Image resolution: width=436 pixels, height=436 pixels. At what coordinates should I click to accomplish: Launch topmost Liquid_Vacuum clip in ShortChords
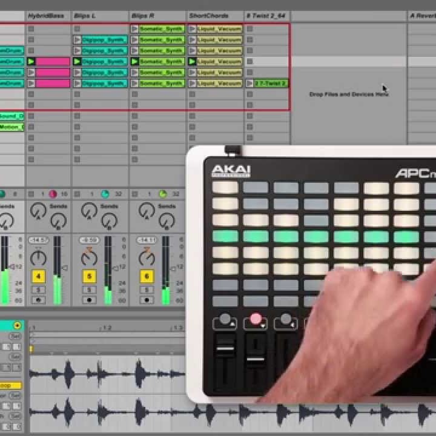tap(192, 29)
